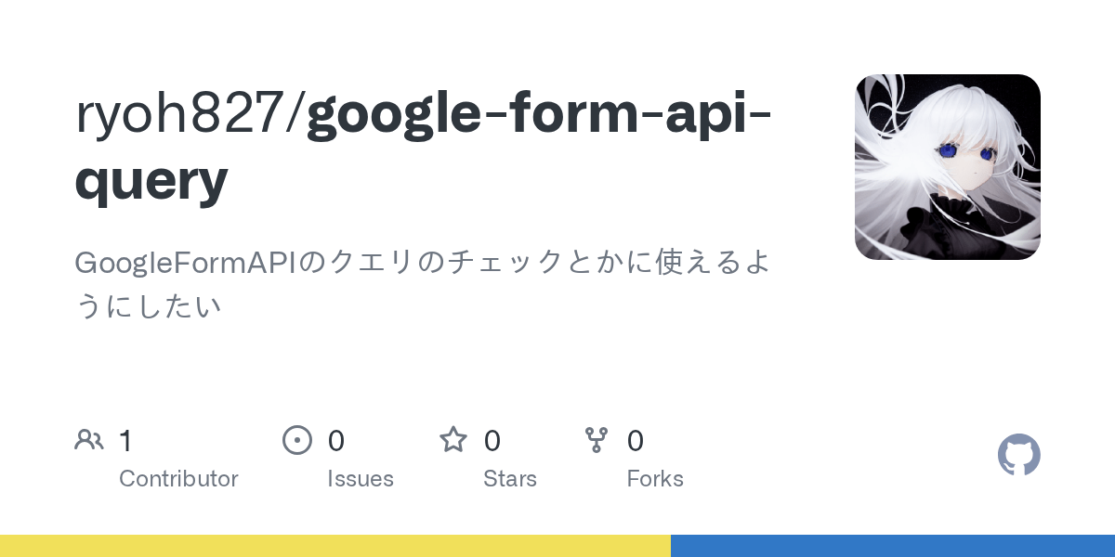Click the contributor count number 1
This screenshot has width=1115, height=557.
[x=125, y=441]
